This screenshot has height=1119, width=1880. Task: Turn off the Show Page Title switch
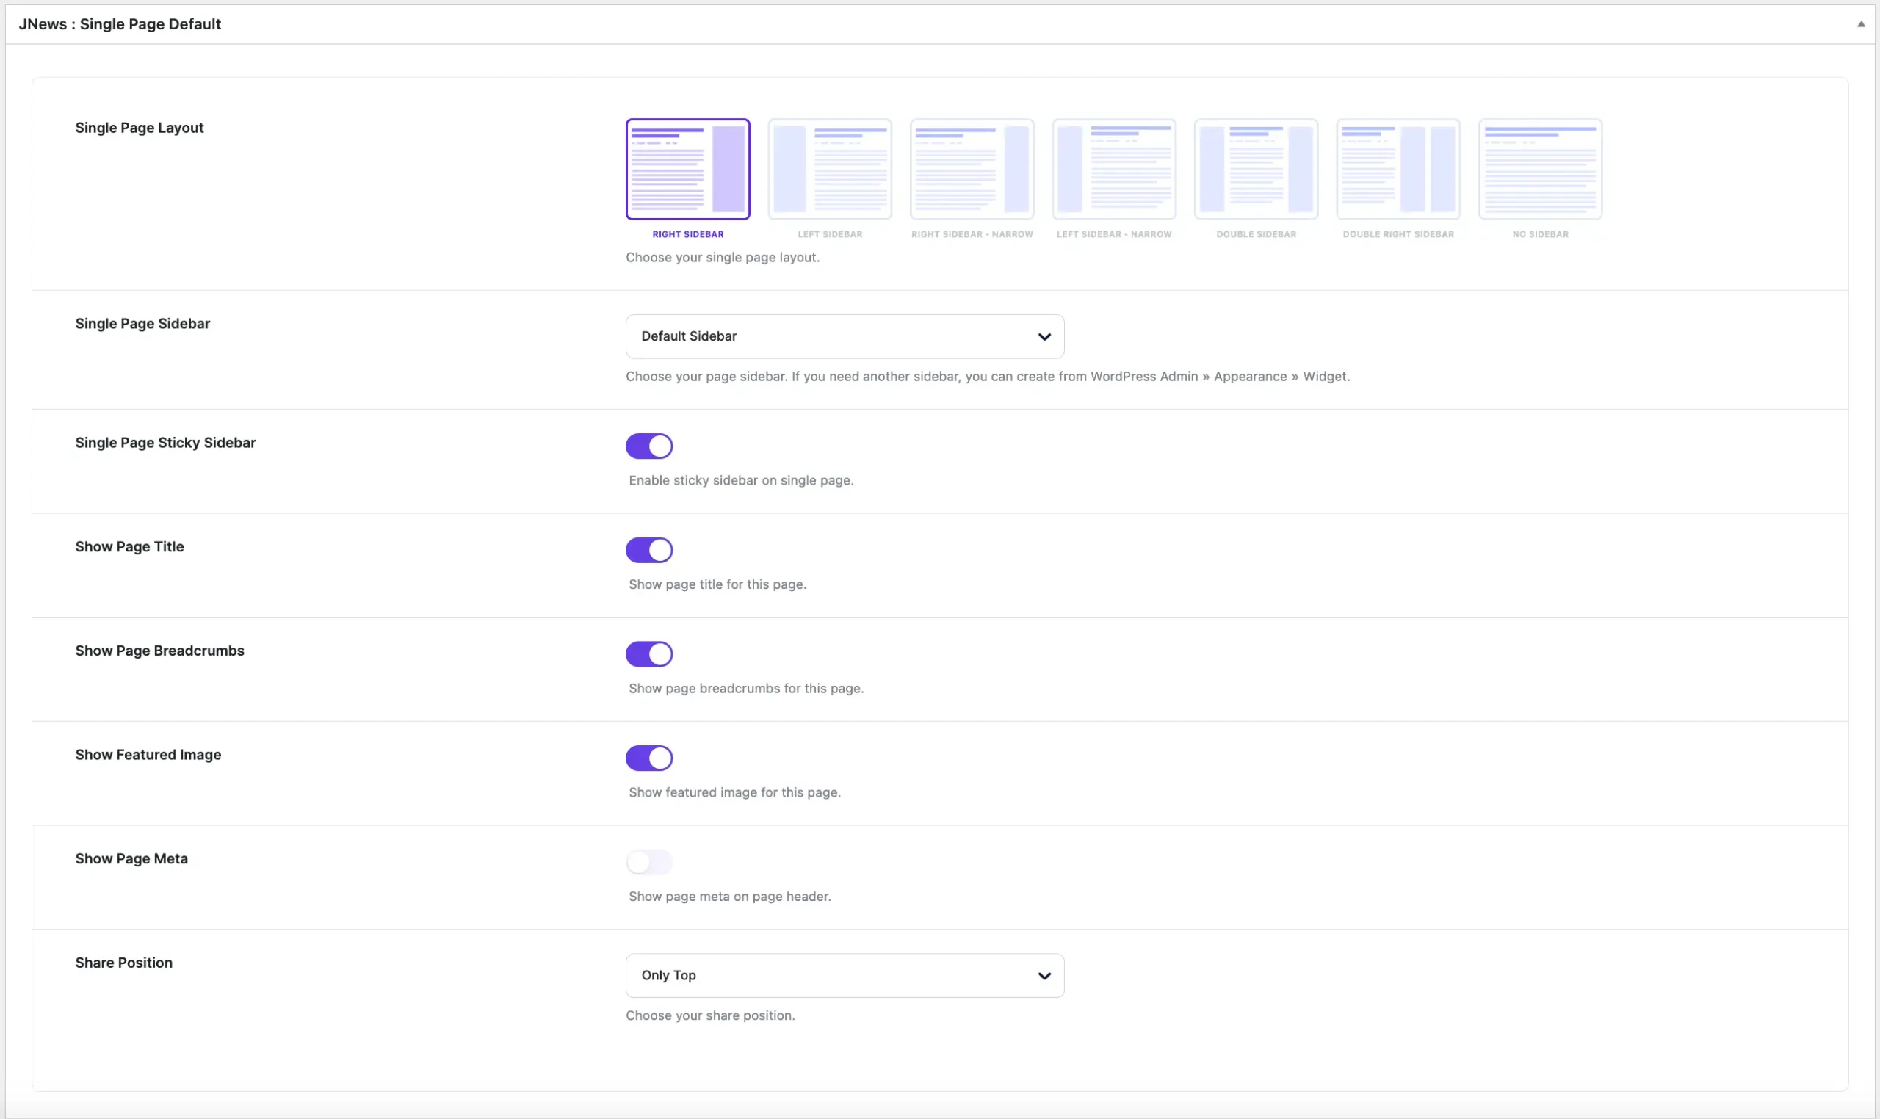[648, 550]
